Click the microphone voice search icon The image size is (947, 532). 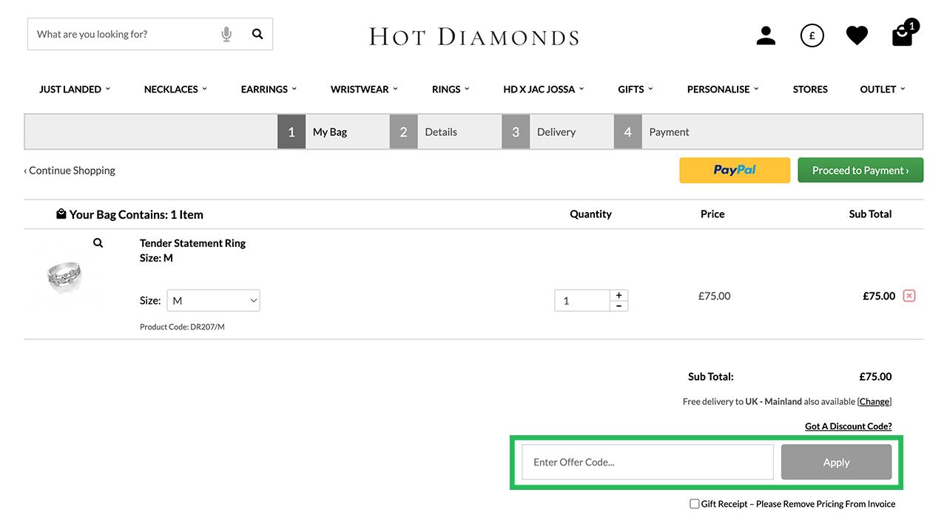[226, 34]
